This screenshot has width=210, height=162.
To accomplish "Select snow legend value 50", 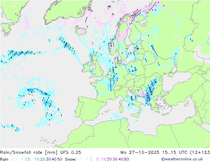I will coord(127,159).
